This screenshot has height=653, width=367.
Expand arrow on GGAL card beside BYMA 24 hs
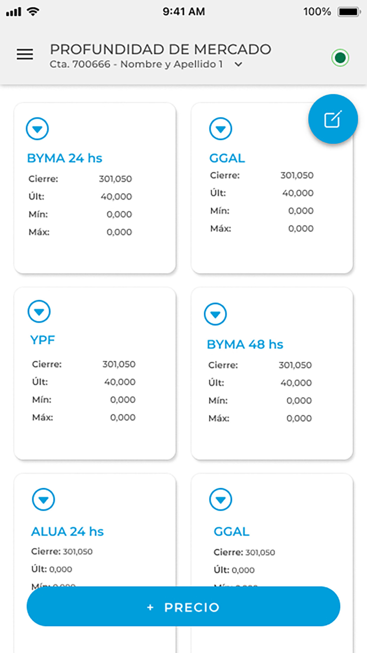coord(221,130)
